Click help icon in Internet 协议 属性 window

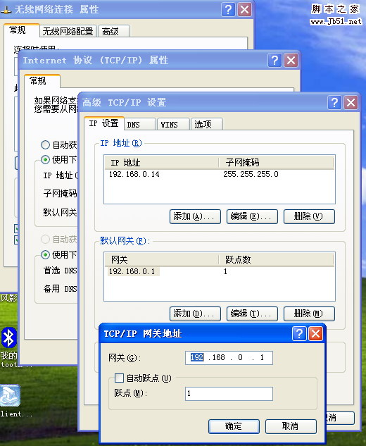[x=274, y=61]
